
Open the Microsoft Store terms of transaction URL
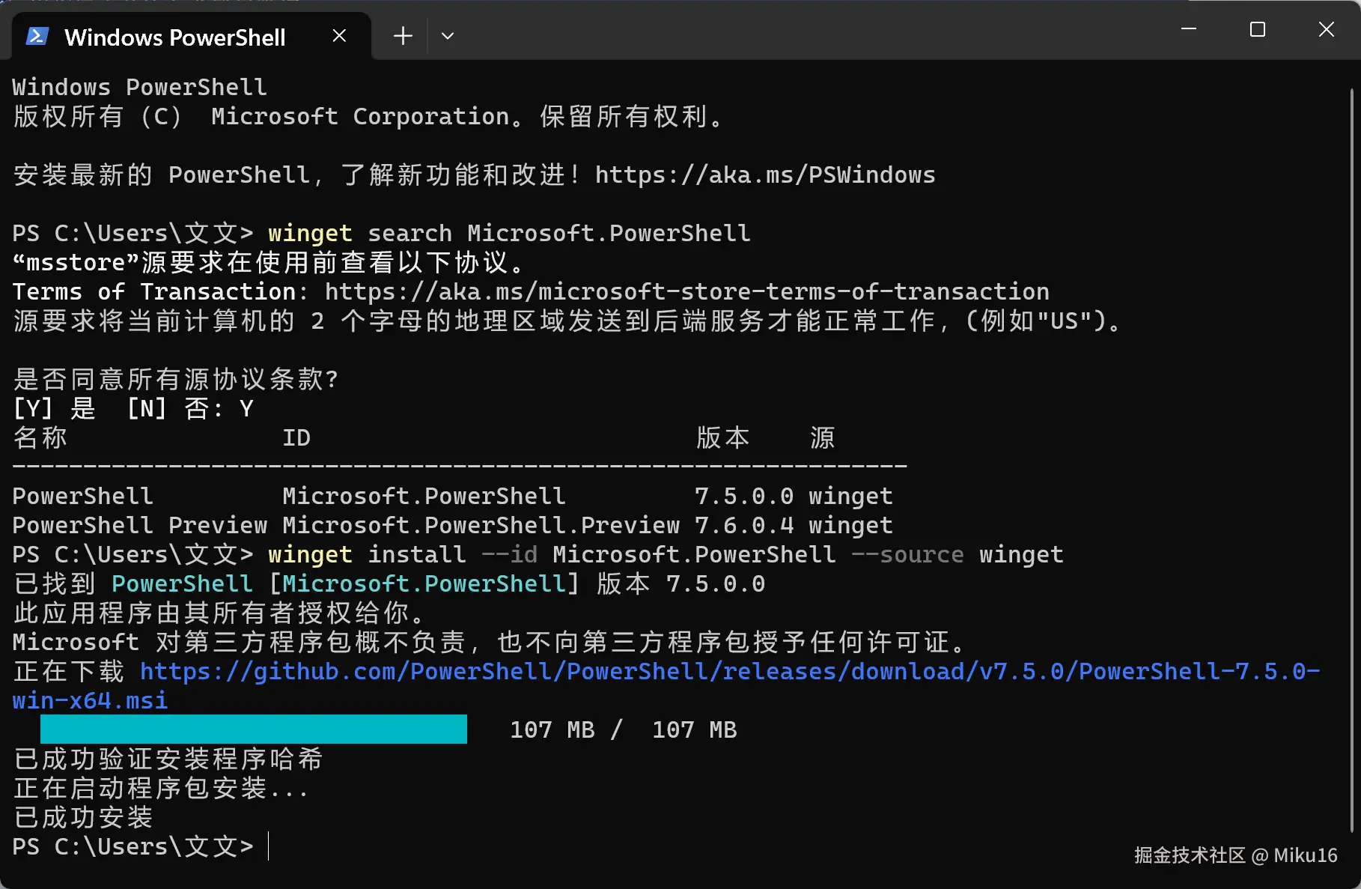[686, 292]
